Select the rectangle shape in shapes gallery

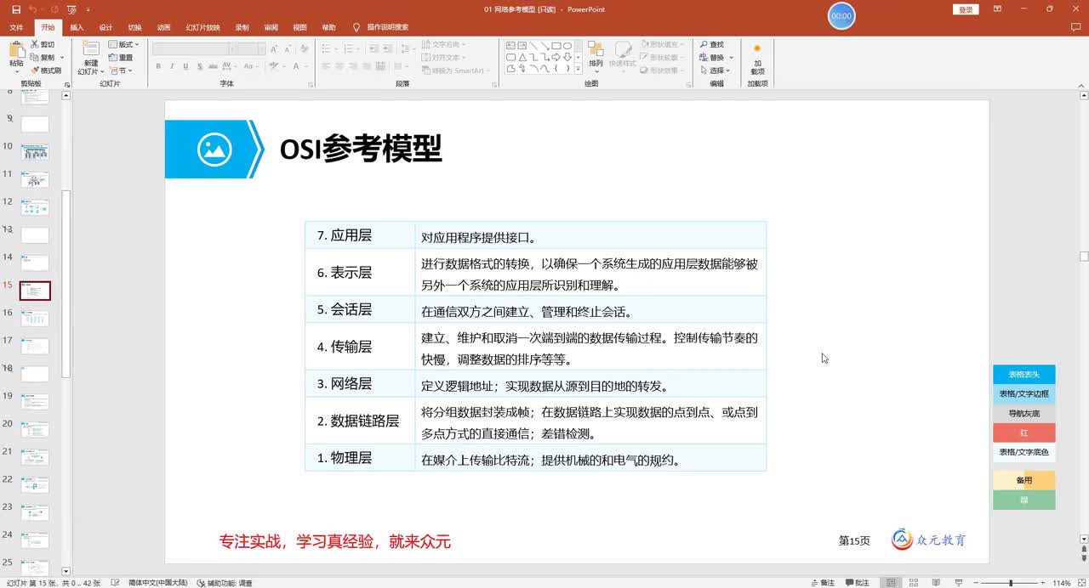pos(556,45)
